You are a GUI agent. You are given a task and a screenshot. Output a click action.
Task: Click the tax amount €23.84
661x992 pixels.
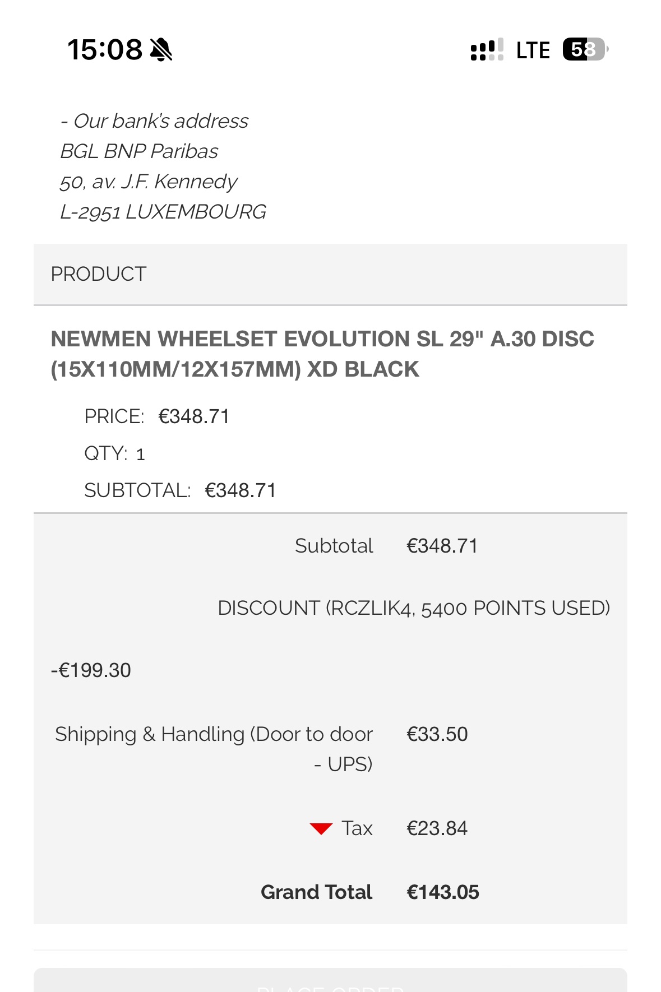coord(437,828)
